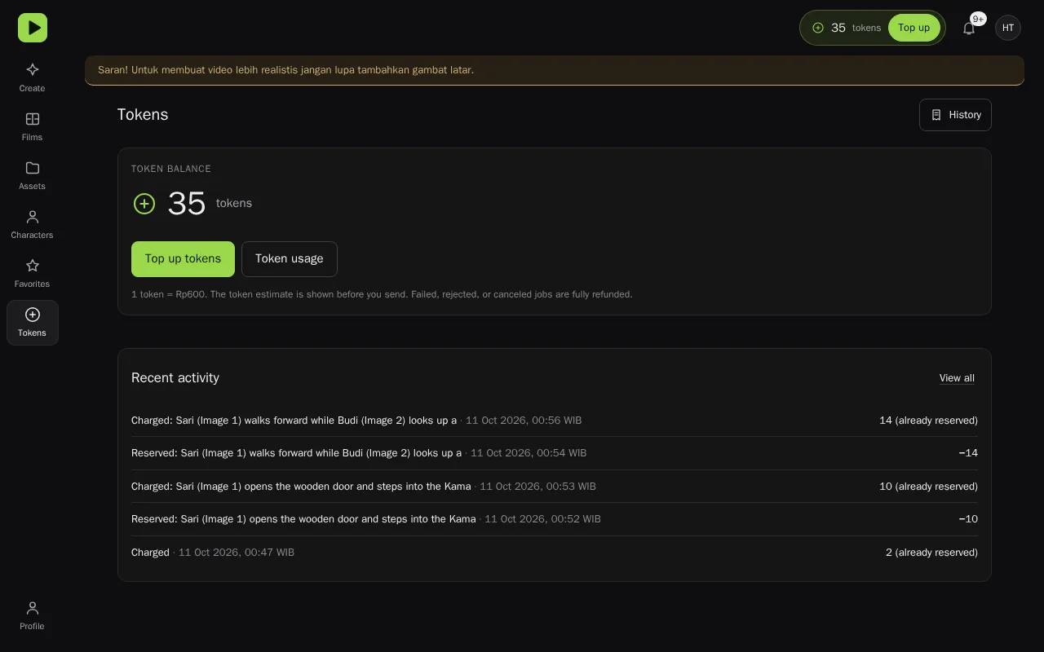Image resolution: width=1044 pixels, height=652 pixels.
Task: Click the −14 amount value
Action: [968, 453]
